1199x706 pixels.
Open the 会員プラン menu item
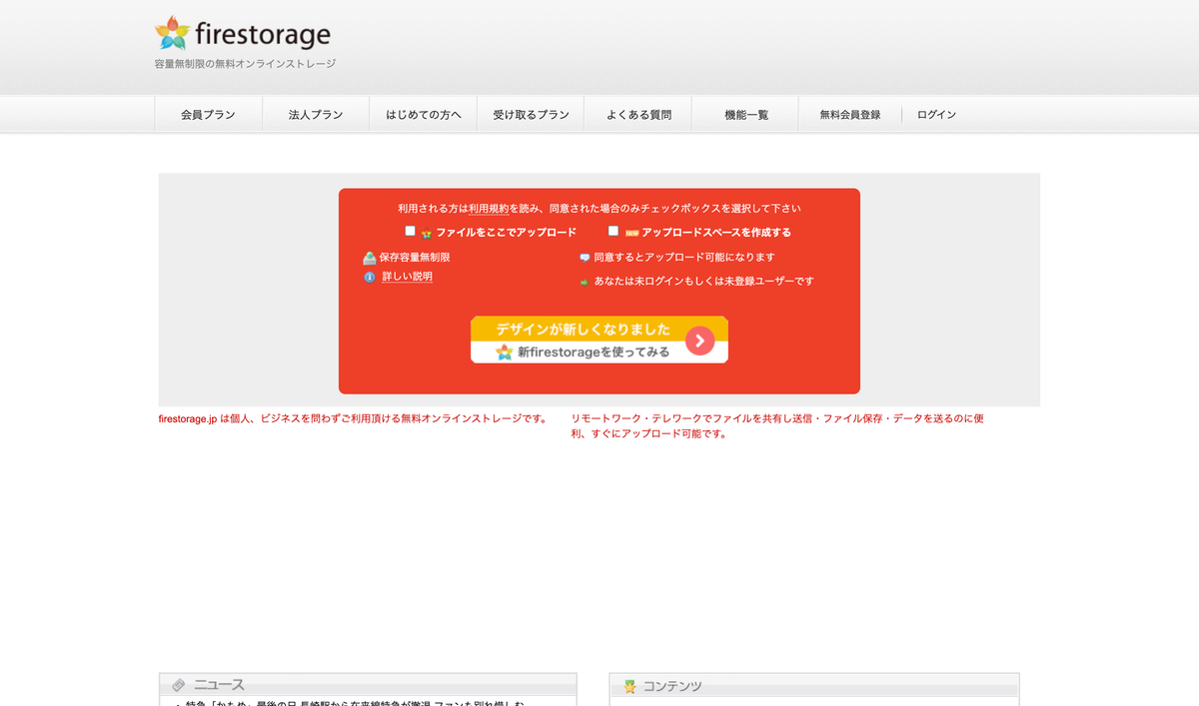coord(208,115)
